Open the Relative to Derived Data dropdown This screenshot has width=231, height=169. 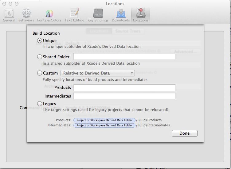(x=98, y=73)
